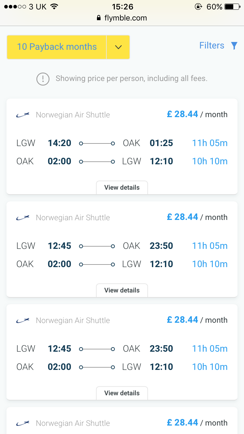Click the fourth Norwegian Air Shuttle logo
The image size is (244, 434).
23,423
